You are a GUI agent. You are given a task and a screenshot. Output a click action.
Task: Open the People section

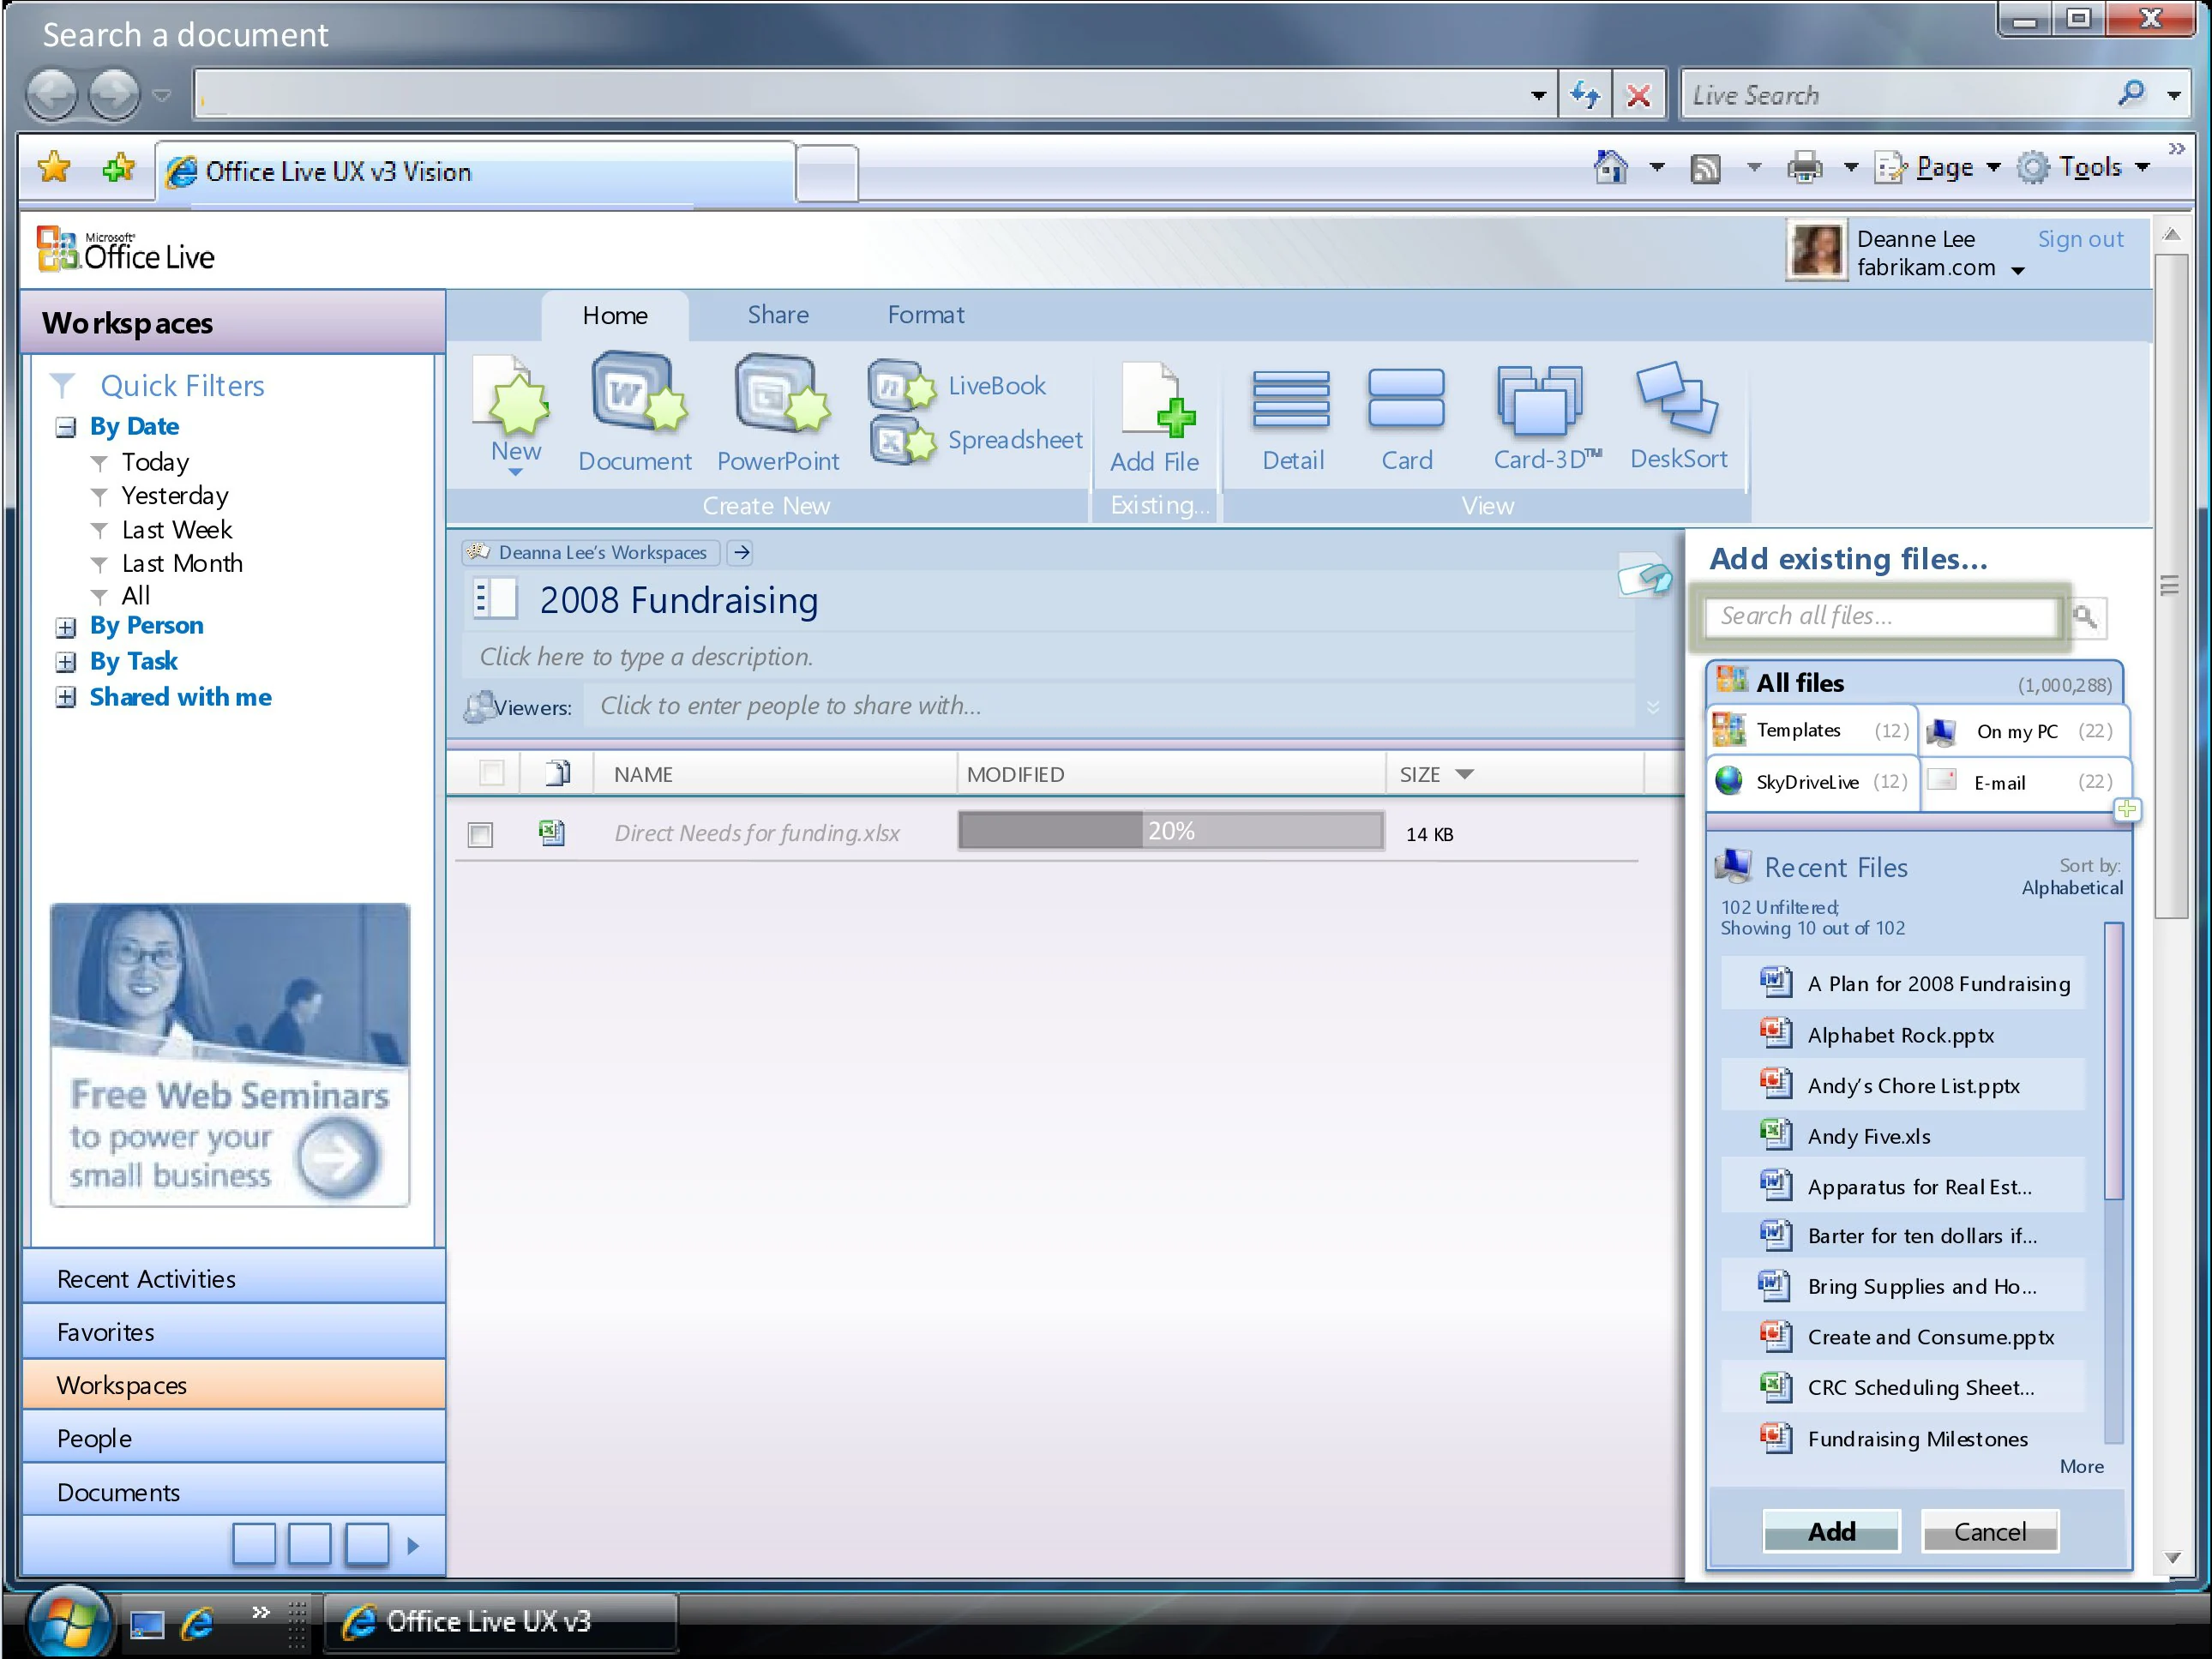click(x=234, y=1438)
